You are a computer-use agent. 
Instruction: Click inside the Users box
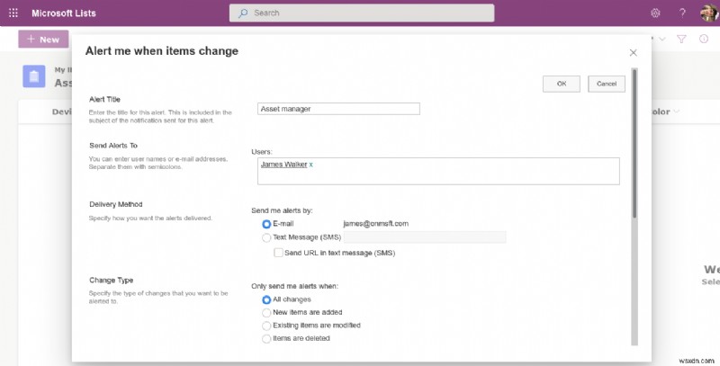coord(438,171)
